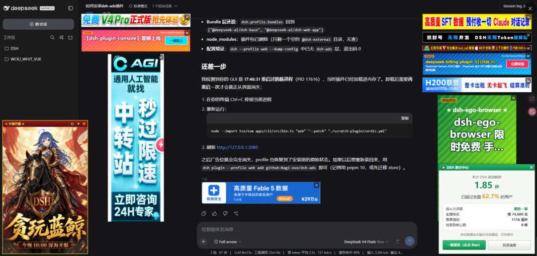Click the 缓存命中 99% status text
Image resolution: width=537 pixels, height=256 pixels.
click(x=350, y=253)
